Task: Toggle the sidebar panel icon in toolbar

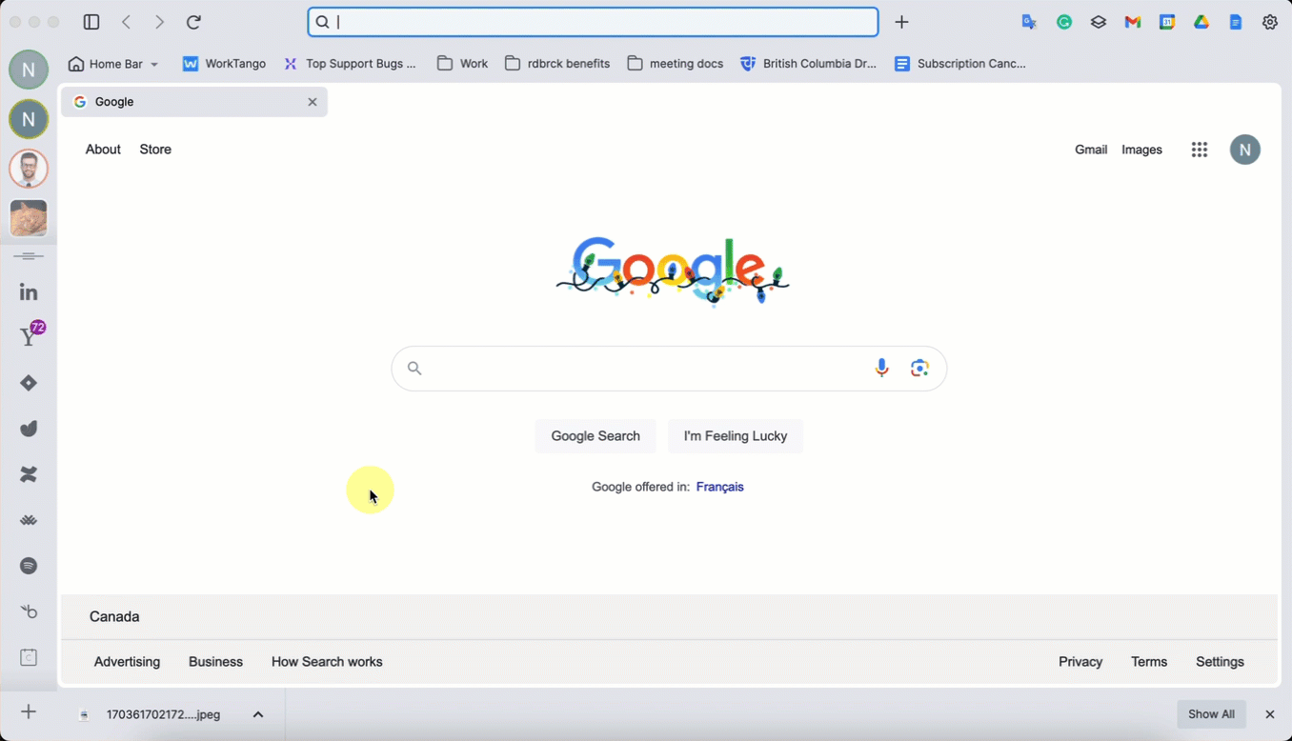Action: [x=91, y=22]
